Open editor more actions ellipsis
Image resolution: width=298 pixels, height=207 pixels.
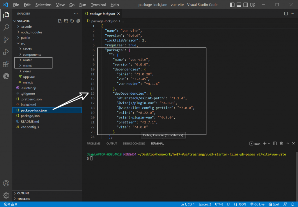click(x=292, y=13)
